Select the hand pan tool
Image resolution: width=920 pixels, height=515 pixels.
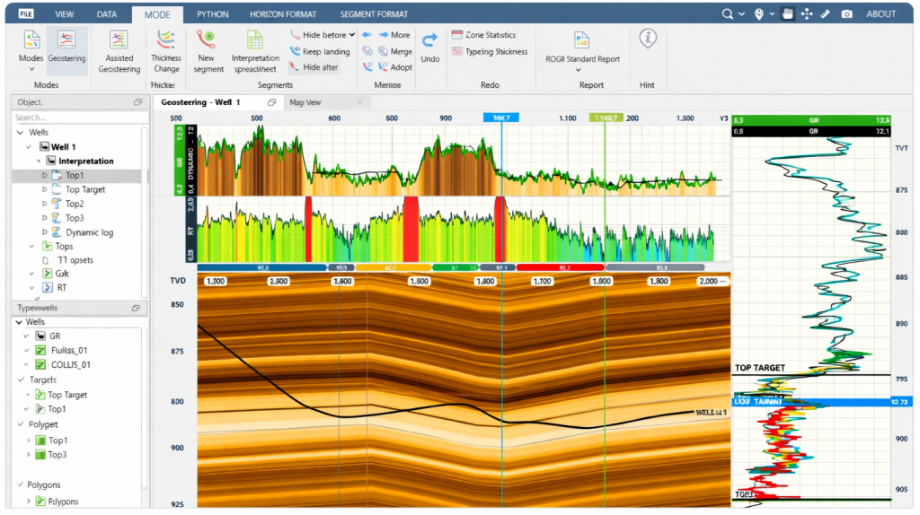pos(788,14)
